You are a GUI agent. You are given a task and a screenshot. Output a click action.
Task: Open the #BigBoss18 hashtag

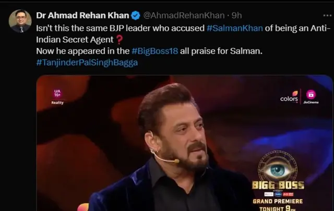tap(155, 51)
